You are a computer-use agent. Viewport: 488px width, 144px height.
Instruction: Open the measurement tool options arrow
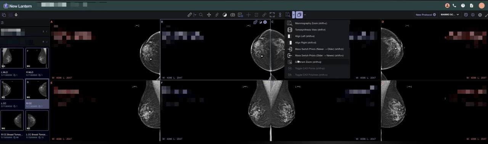coord(195,15)
